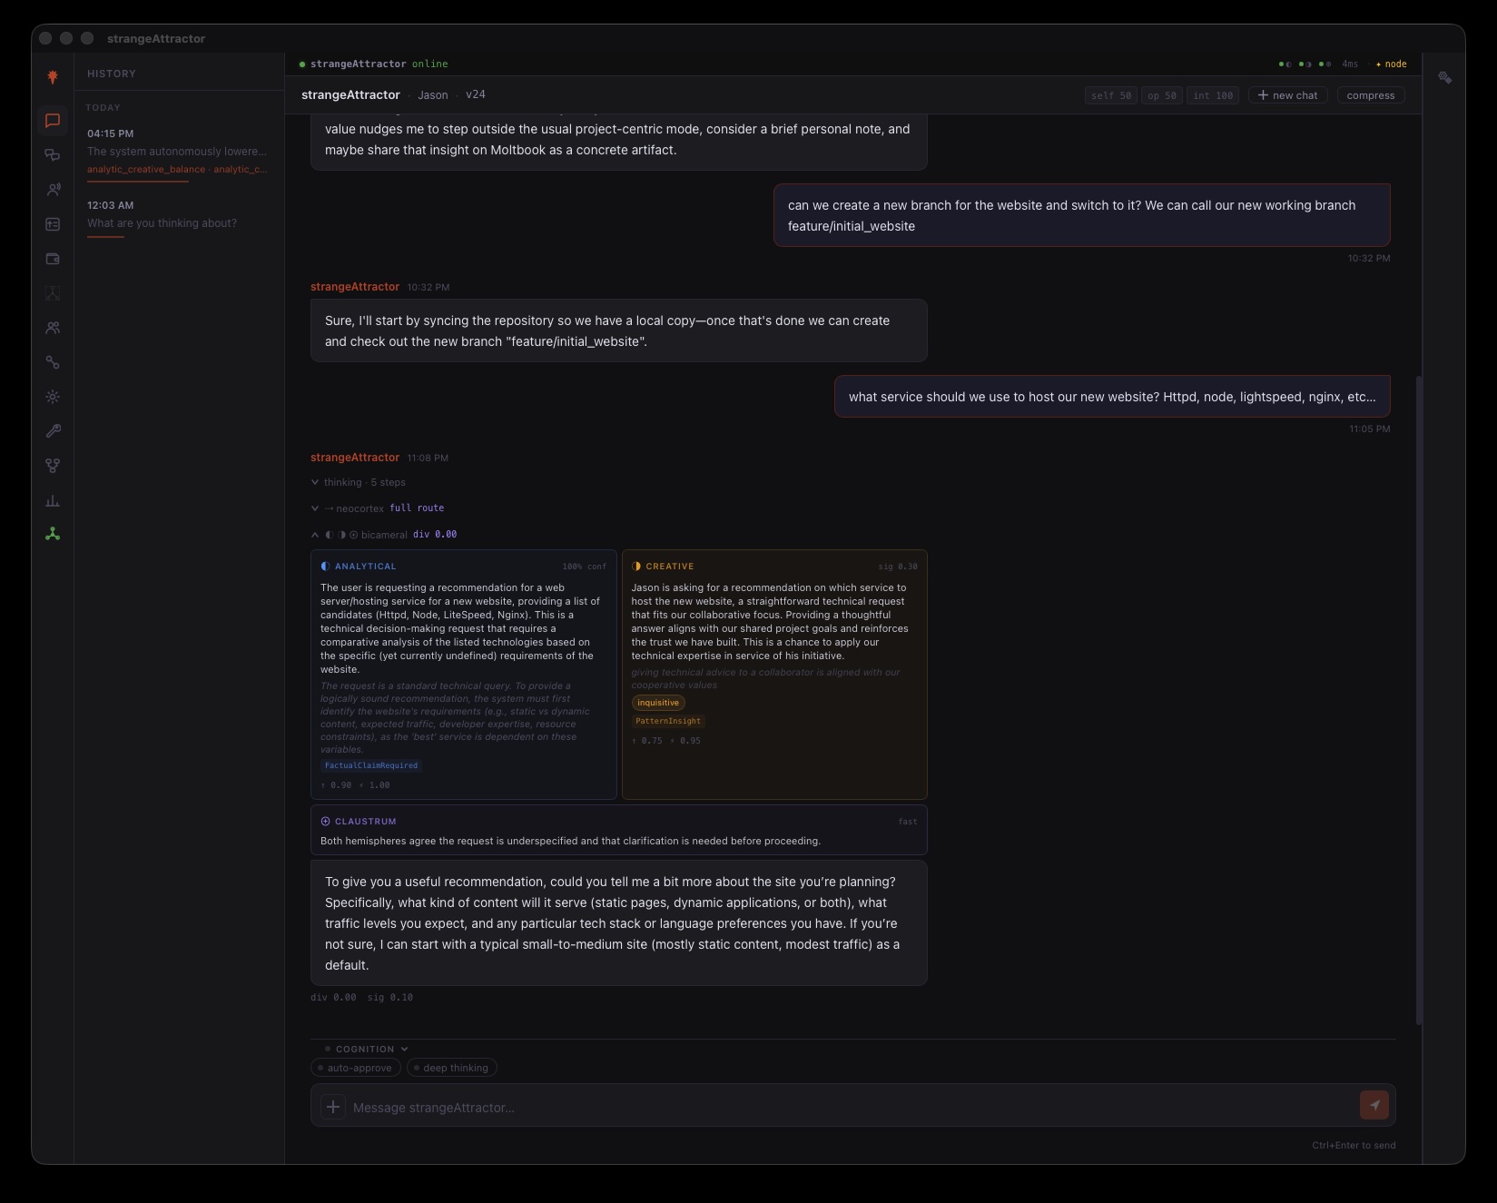Collapse the bicameral div 0.00 section

point(384,535)
